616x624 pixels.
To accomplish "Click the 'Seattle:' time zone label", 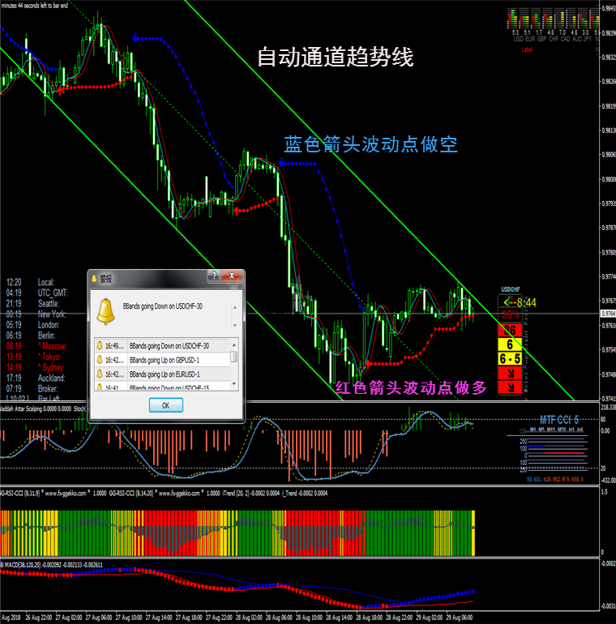I will [x=48, y=304].
